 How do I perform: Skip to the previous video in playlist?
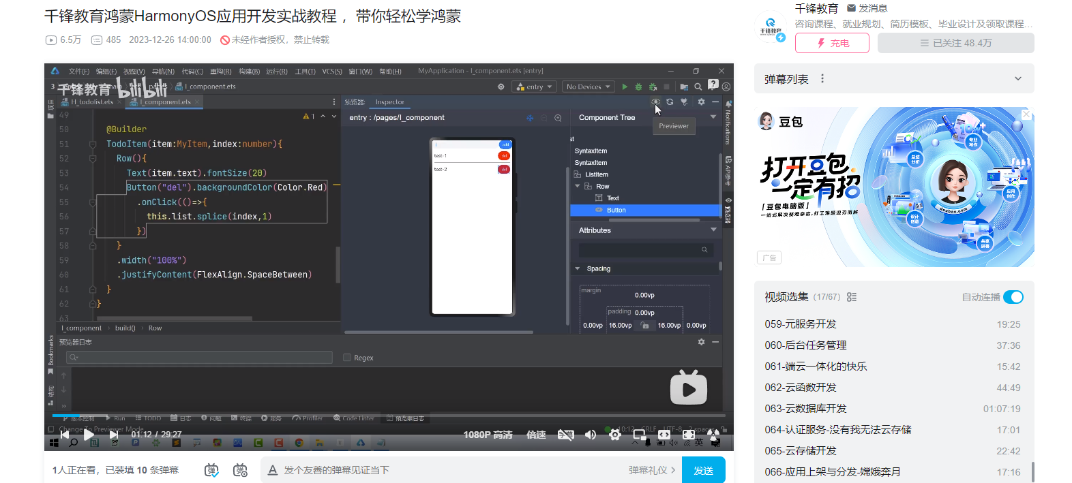click(x=65, y=435)
